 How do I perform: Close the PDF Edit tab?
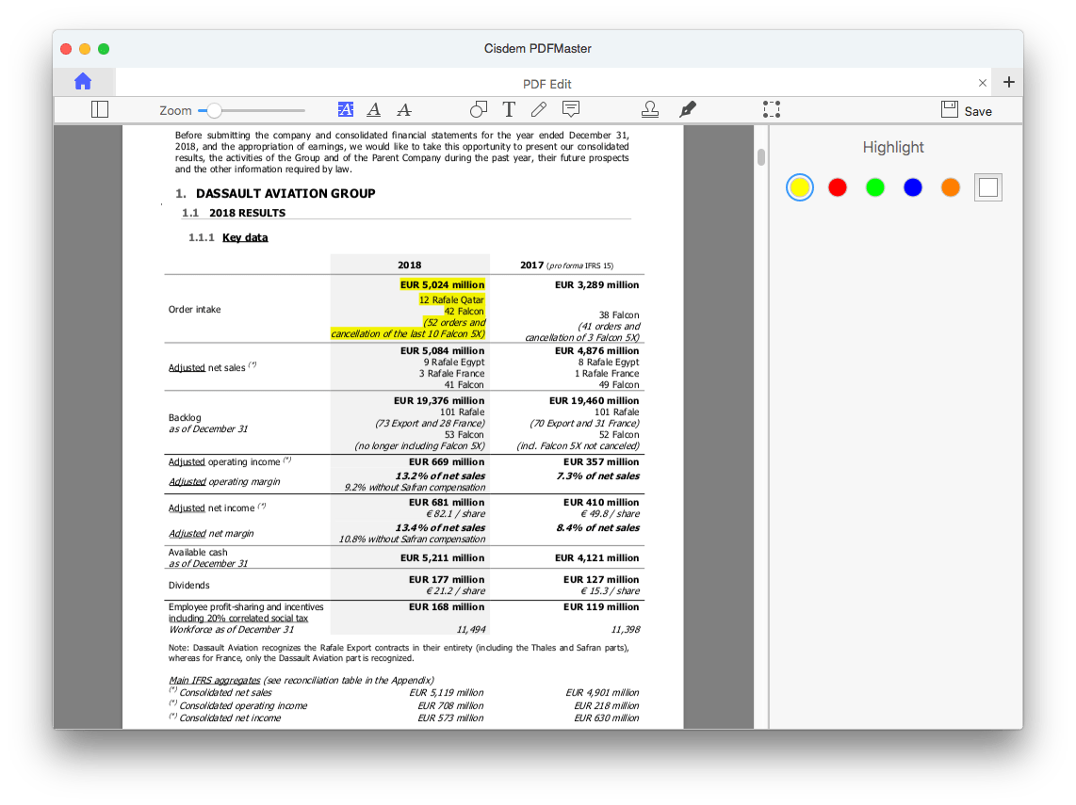983,83
